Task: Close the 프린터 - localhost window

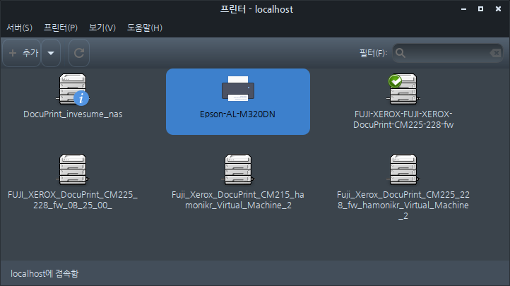Action: pos(498,9)
